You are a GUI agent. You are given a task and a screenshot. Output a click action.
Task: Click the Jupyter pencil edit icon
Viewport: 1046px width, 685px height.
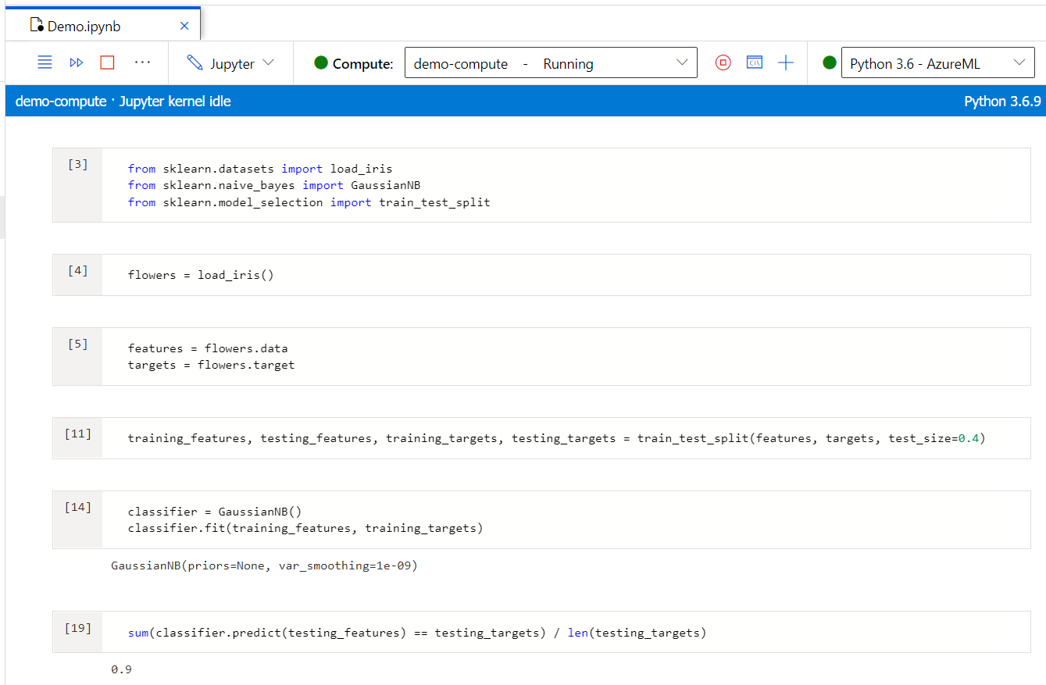[x=195, y=63]
